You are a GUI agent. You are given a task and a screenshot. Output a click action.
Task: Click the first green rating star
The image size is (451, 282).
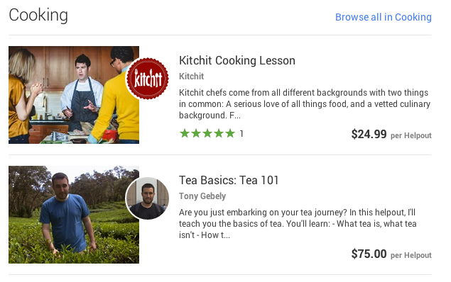coord(185,133)
